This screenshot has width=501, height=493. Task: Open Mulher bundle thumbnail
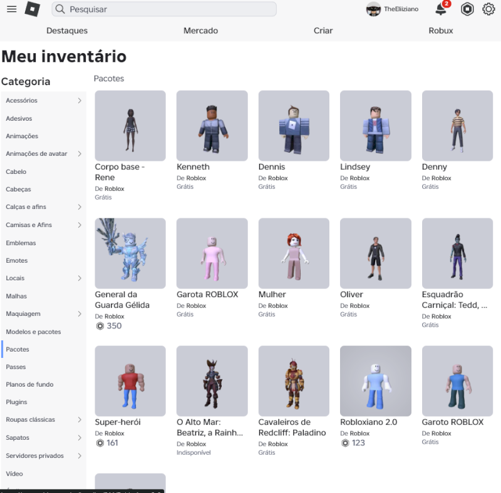tap(294, 253)
